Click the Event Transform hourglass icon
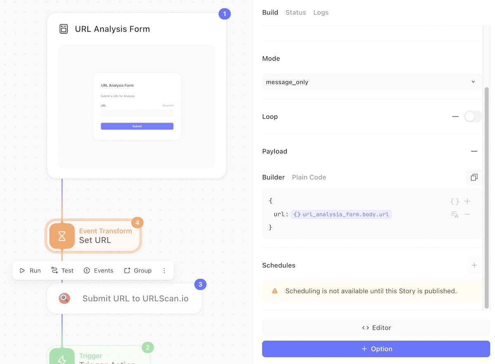 point(62,236)
